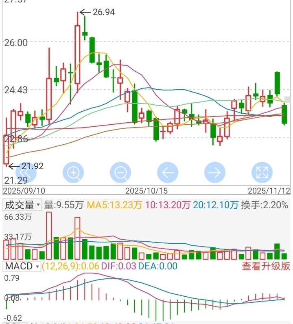
Task: Open the MACD indicator dropdown
Action: coord(22,266)
